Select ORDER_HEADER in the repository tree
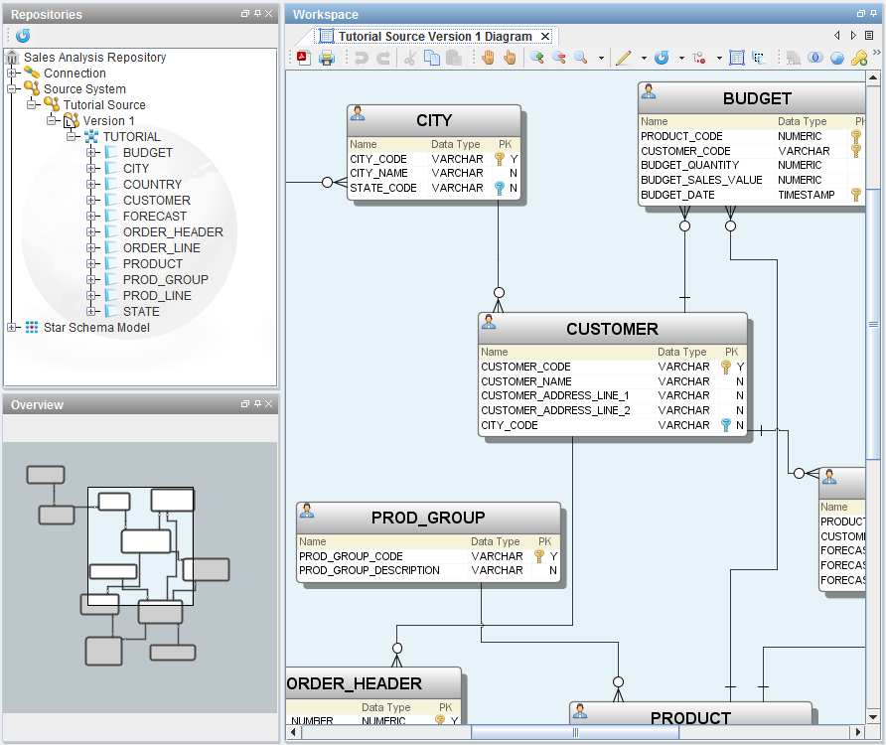The width and height of the screenshot is (886, 745). pos(173,232)
